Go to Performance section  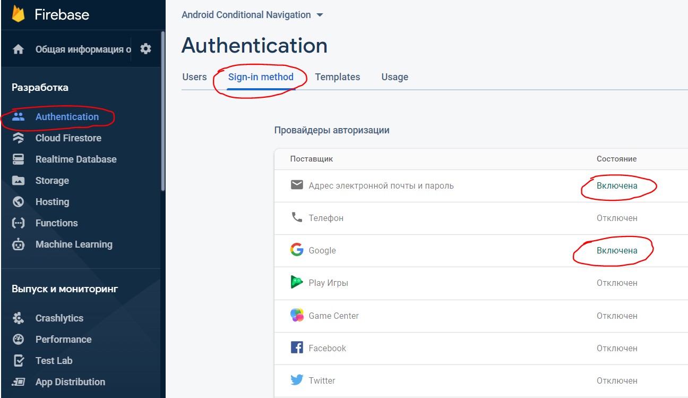(x=63, y=339)
